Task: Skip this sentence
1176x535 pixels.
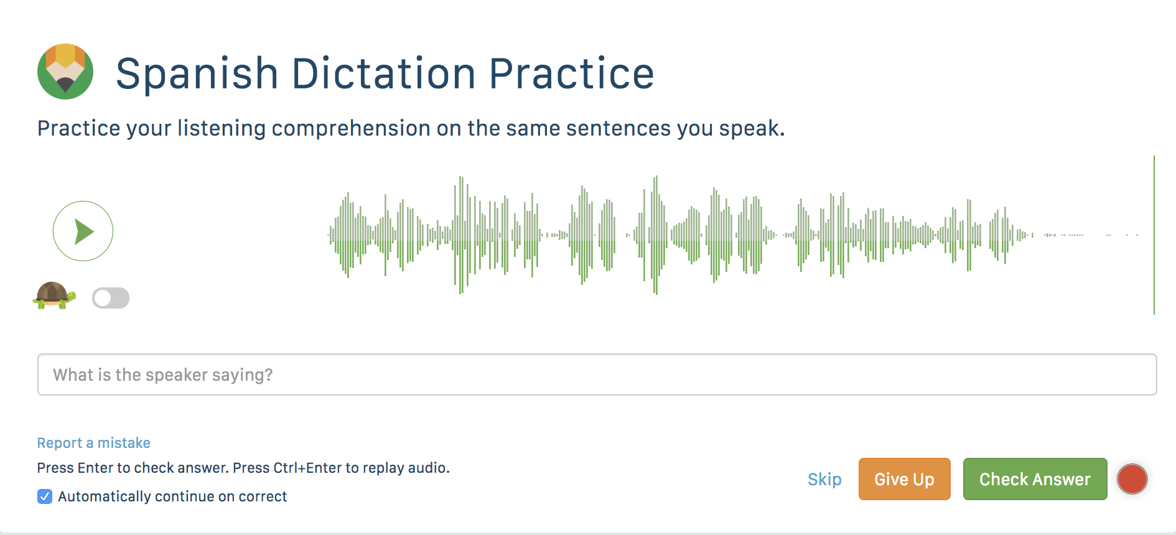Action: pos(824,479)
